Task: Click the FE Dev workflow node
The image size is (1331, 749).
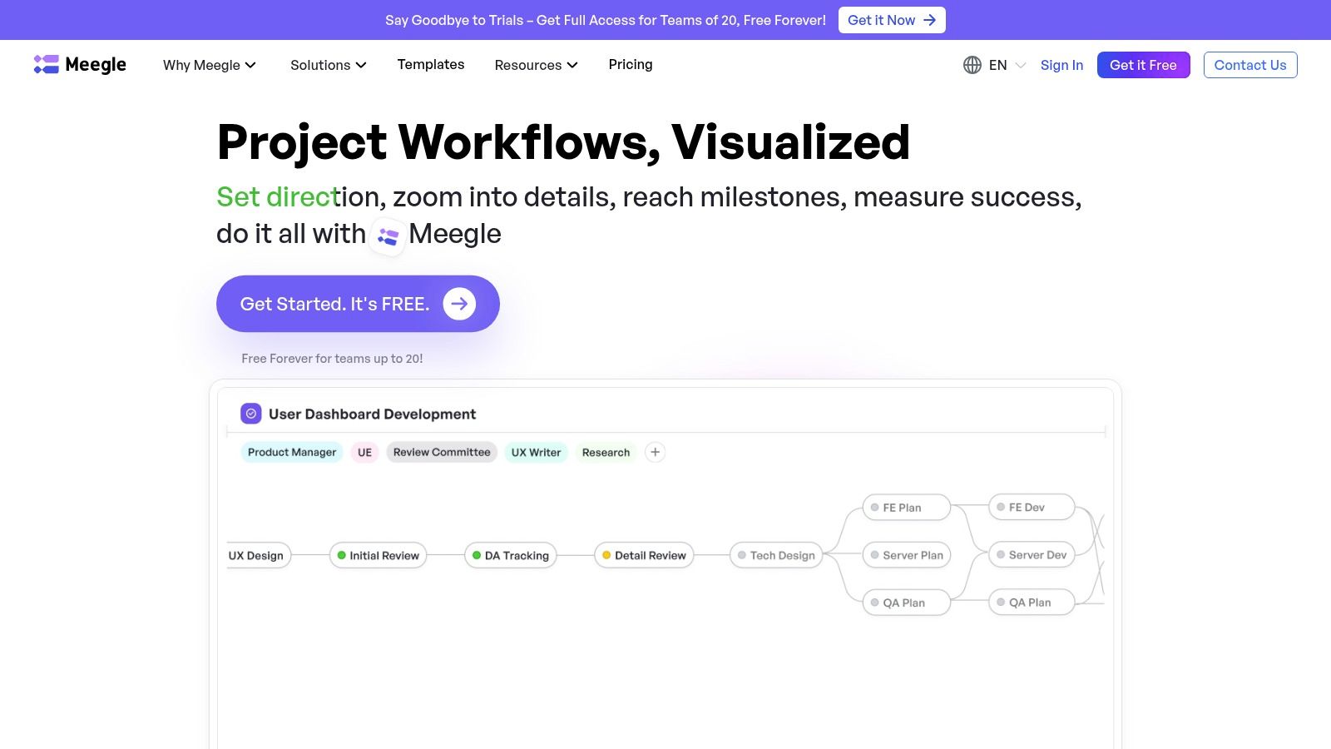Action: click(x=1032, y=507)
